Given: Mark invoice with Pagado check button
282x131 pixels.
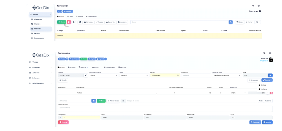Looking at the screenshot, I should coord(99,22).
